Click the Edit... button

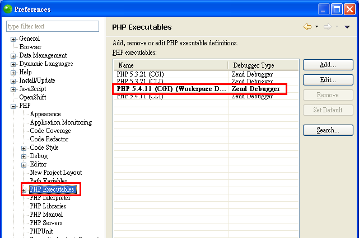coord(328,80)
